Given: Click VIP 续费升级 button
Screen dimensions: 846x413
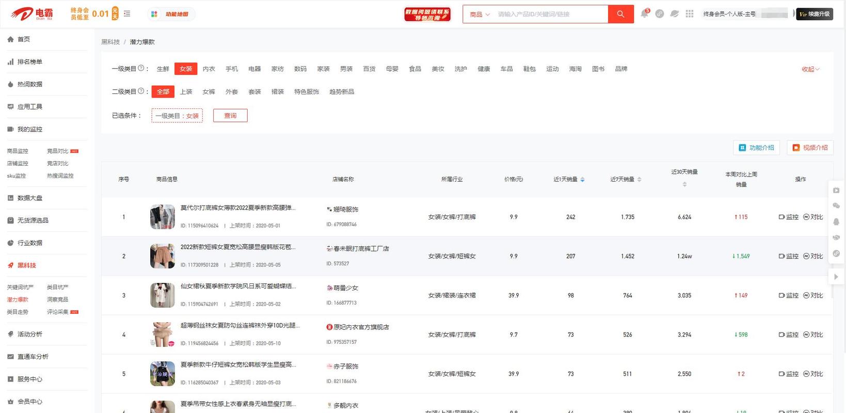Looking at the screenshot, I should tap(815, 14).
